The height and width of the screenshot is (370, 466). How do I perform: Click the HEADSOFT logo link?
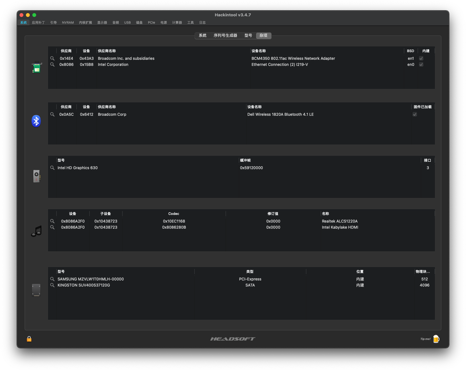click(x=233, y=339)
